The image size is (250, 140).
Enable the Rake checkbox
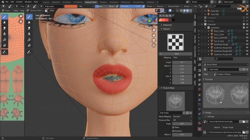pos(173,127)
